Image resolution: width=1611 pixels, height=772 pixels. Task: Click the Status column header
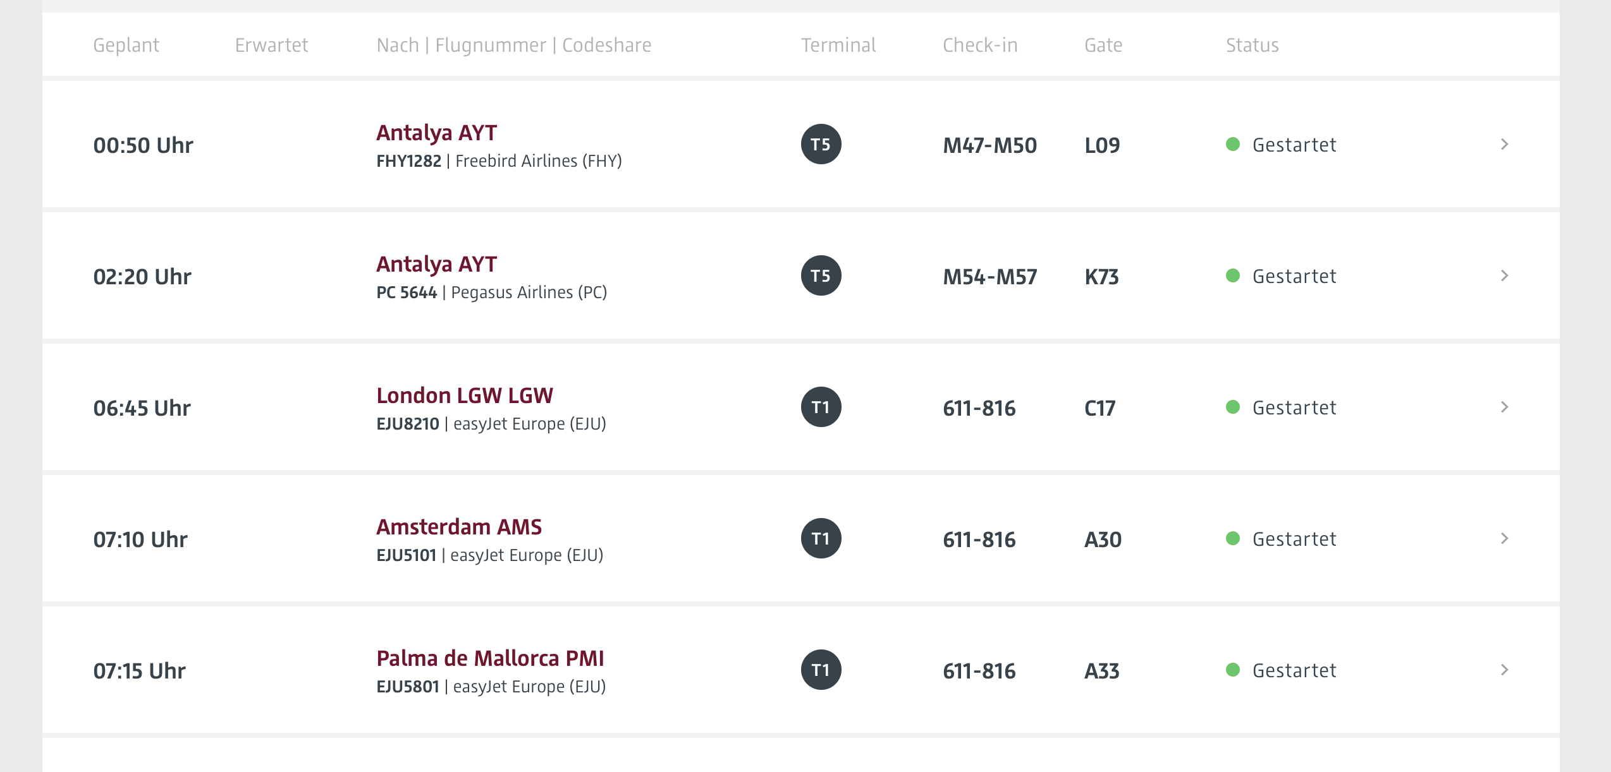click(1252, 45)
